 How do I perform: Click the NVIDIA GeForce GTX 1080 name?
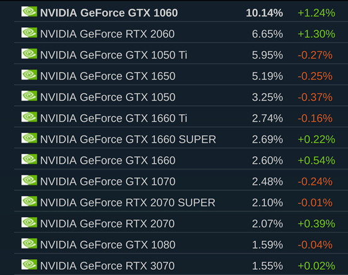click(x=108, y=245)
